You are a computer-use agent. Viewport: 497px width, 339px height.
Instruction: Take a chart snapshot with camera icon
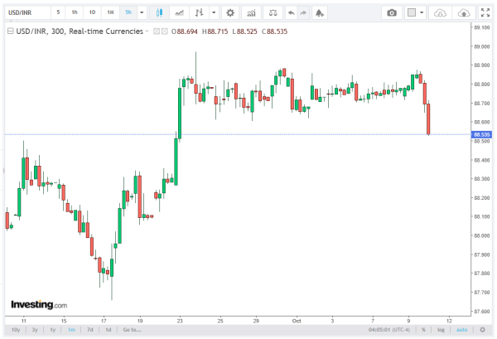click(392, 13)
